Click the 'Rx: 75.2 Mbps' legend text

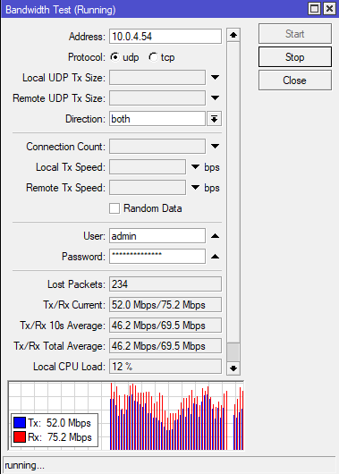pyautogui.click(x=60, y=437)
